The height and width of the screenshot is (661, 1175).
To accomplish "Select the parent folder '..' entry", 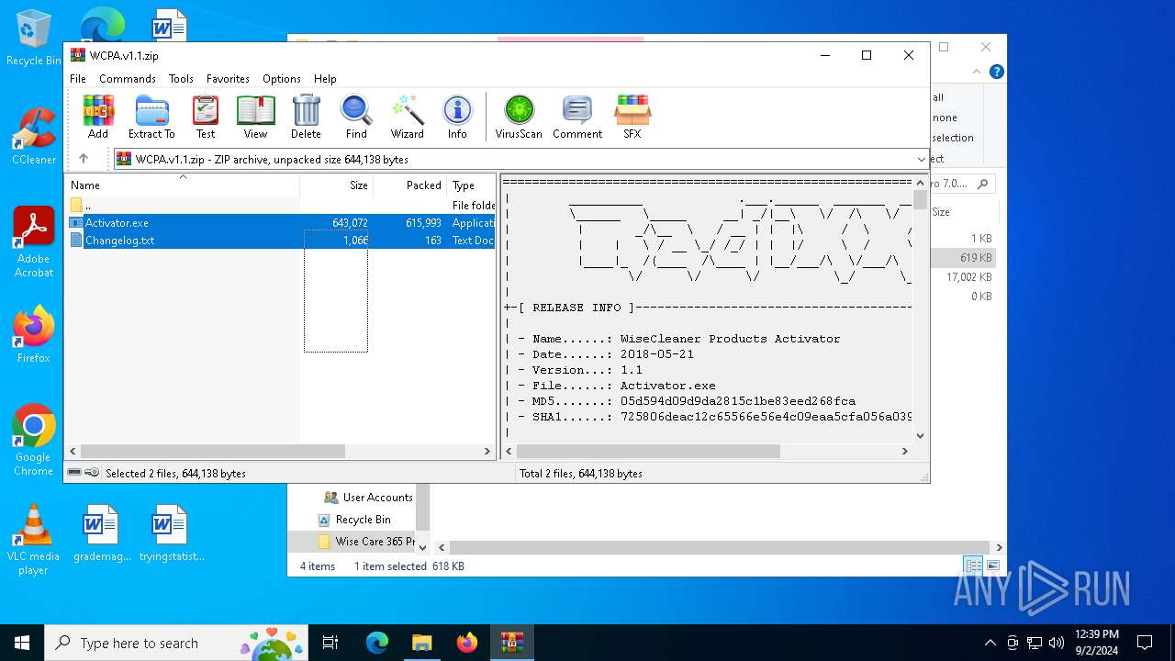I will click(x=282, y=206).
